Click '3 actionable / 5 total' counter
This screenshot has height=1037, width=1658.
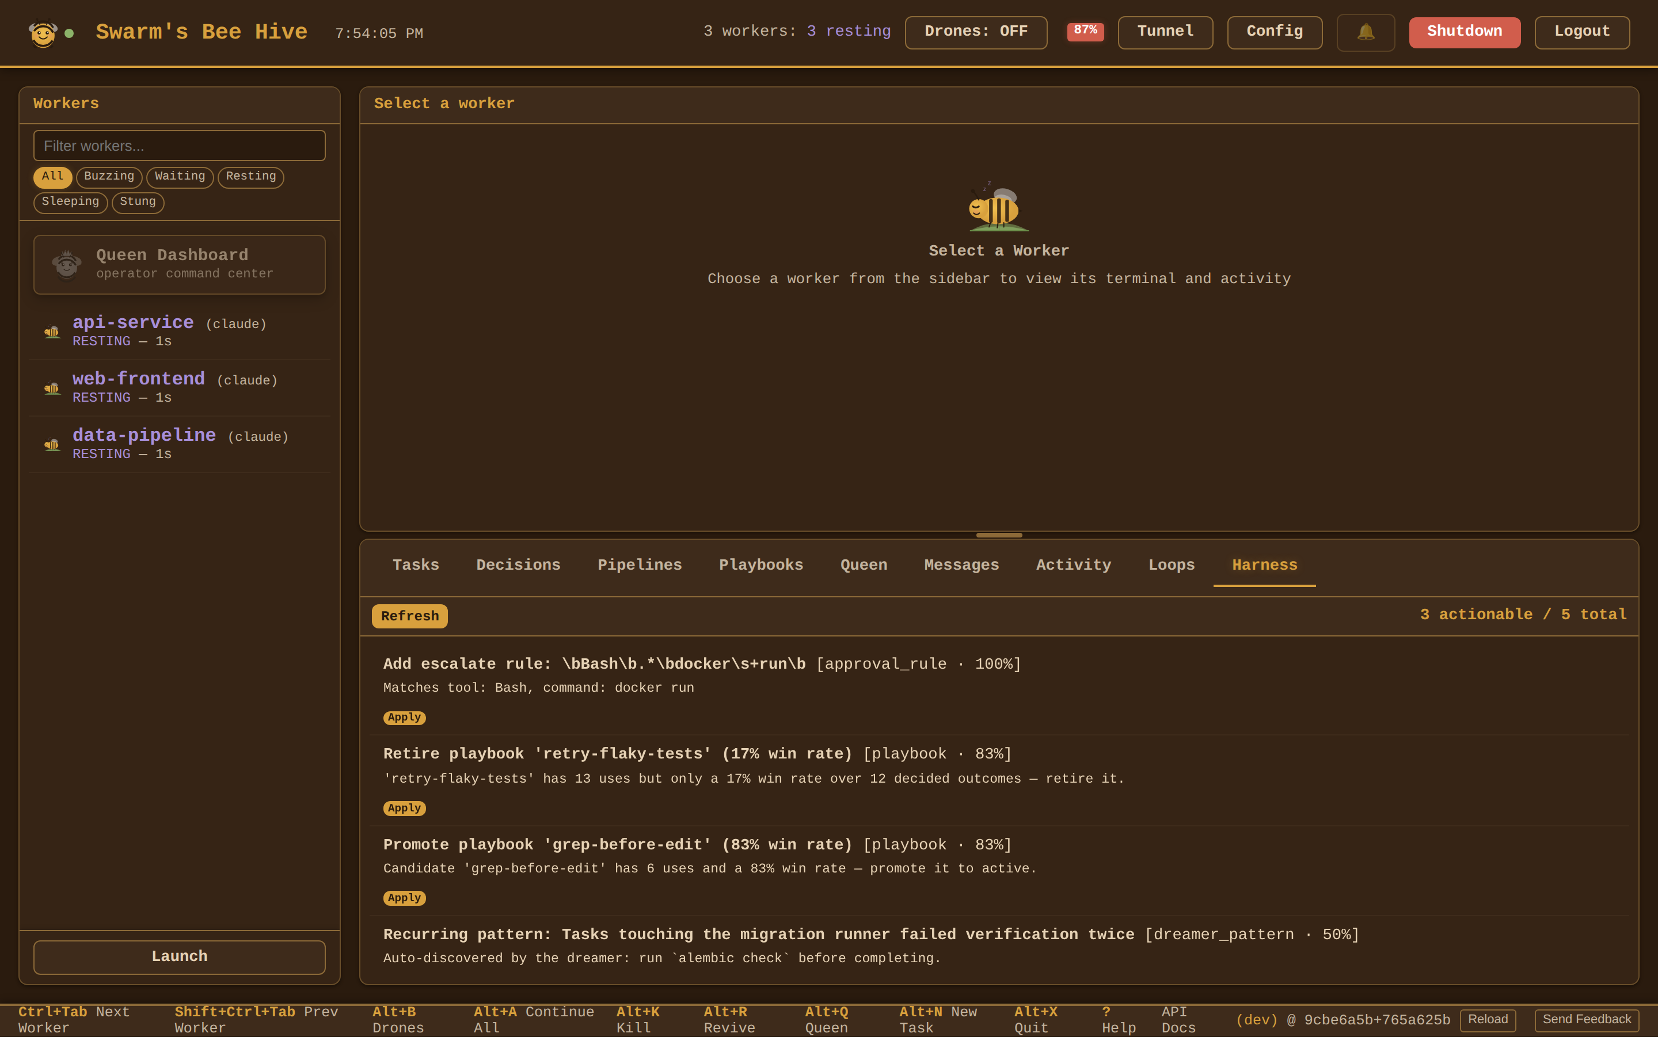1523,615
